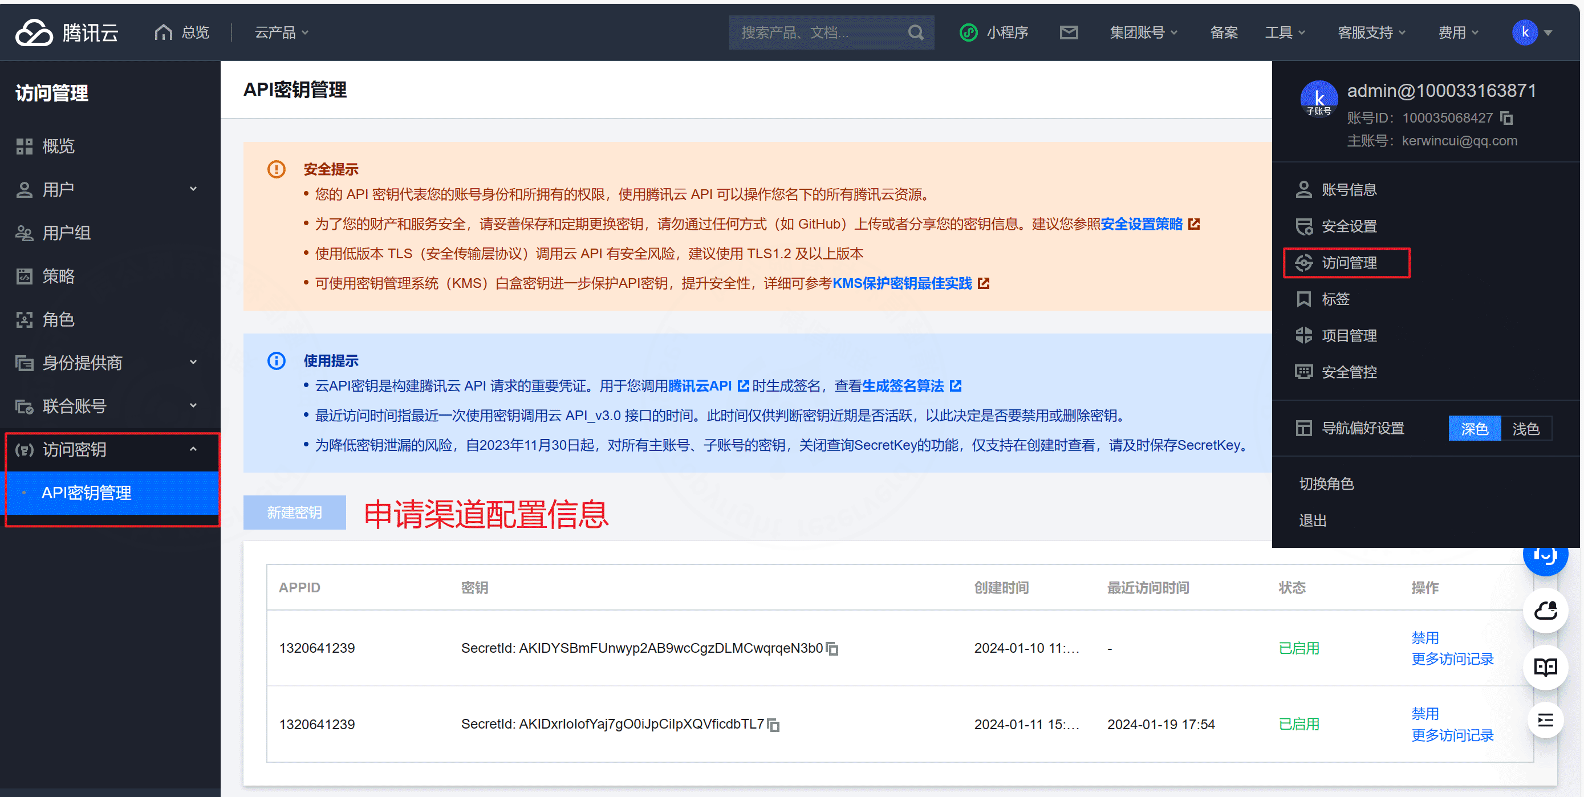Click the 主账号 kerwincui@qq.com text
Screen dimensions: 1584x797
click(x=1432, y=141)
